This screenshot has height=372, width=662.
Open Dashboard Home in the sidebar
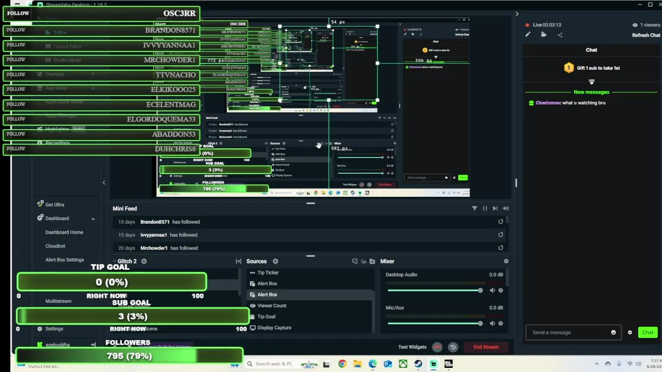point(64,232)
